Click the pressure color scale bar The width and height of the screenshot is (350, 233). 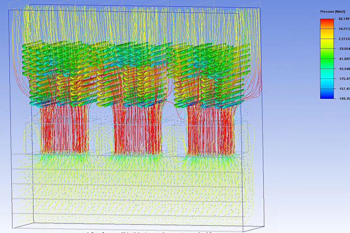(x=327, y=59)
